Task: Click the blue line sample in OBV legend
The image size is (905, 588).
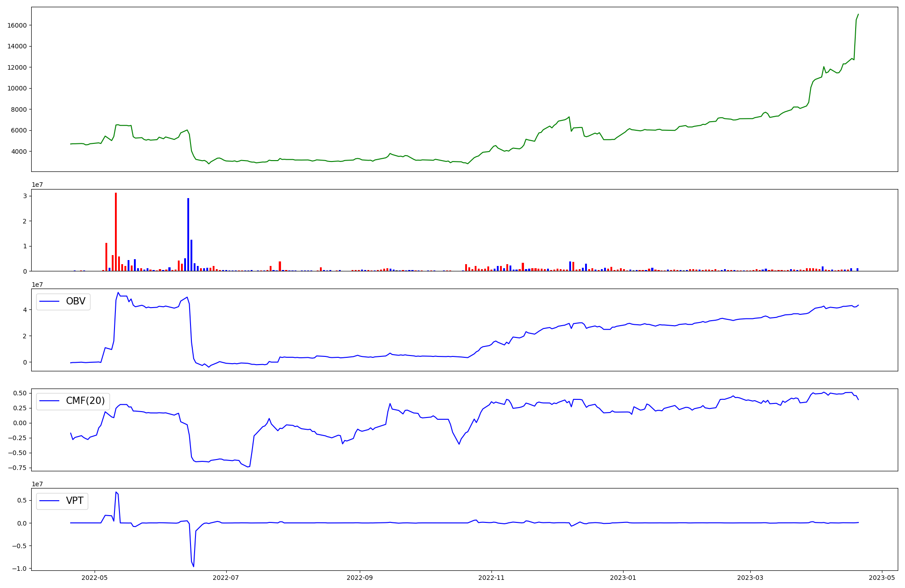Action: pyautogui.click(x=49, y=301)
